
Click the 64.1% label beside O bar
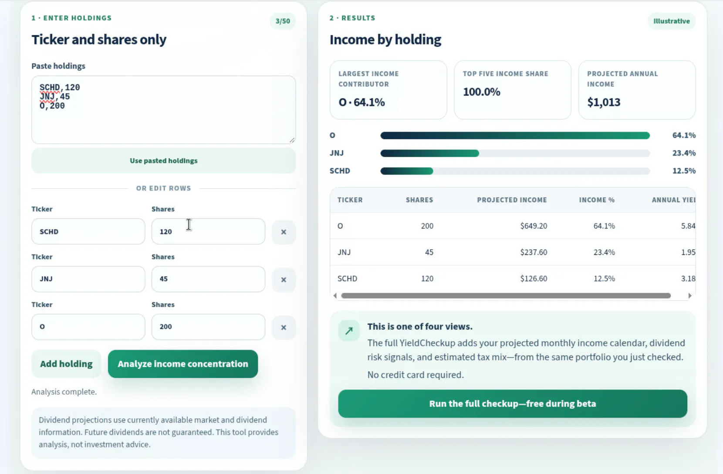pos(684,135)
